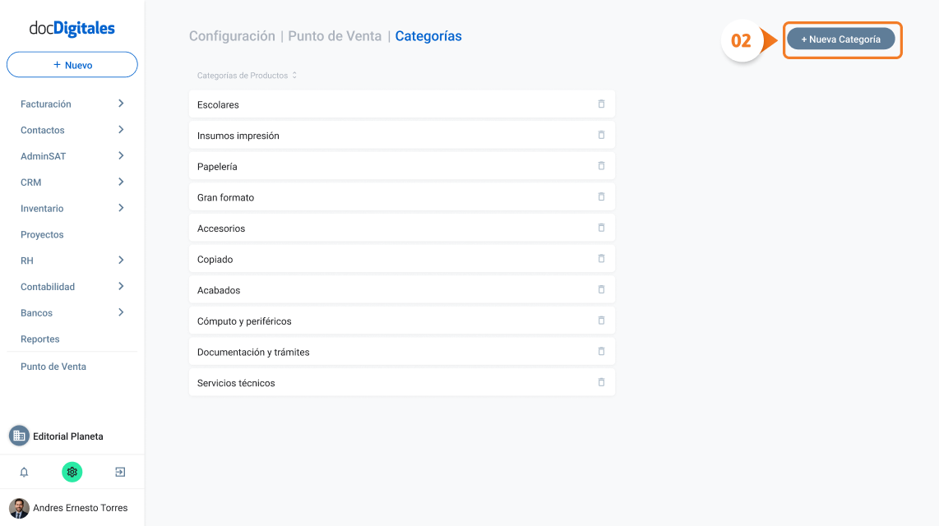Screen dimensions: 939x526
Task: Delete Servicios técnicos with trash icon
Action: pos(601,382)
